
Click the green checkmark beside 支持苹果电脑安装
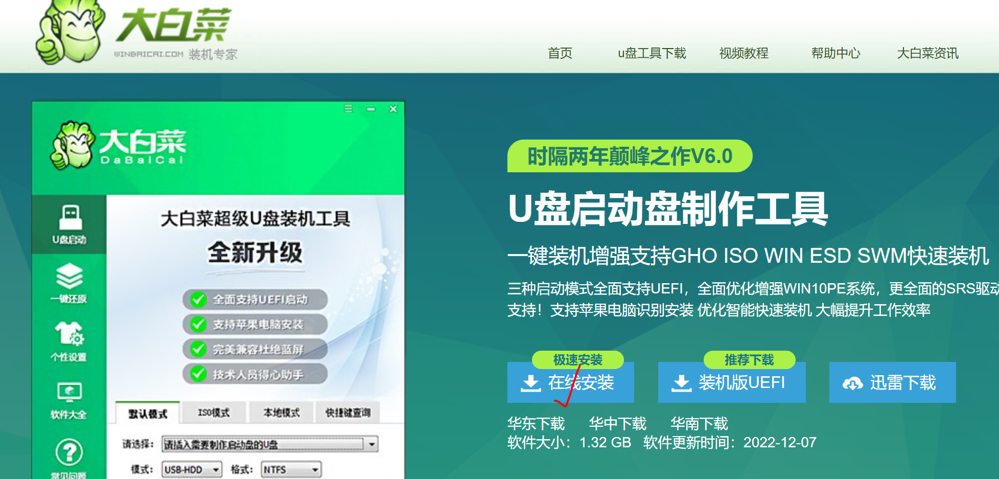198,324
